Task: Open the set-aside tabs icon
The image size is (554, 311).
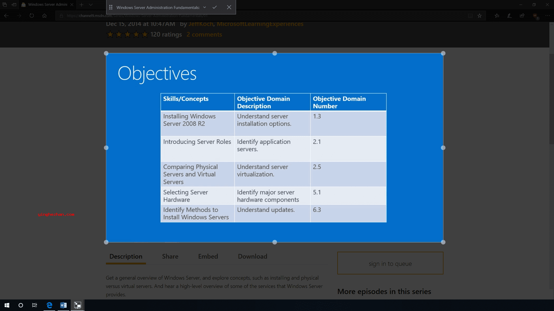Action: coord(5,5)
